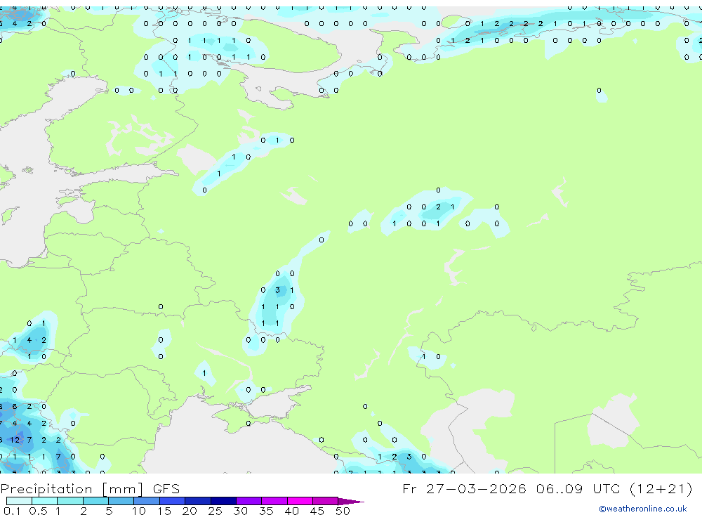Click the "(12+21)" forecast offset text
The image size is (702, 515).
pyautogui.click(x=661, y=488)
